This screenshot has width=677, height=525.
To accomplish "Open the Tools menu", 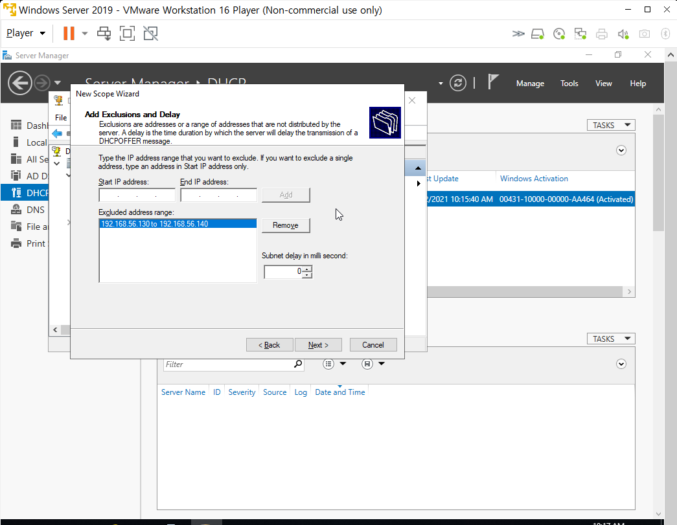I will click(x=569, y=84).
